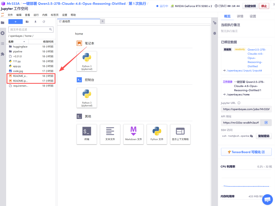Viewport: 275px width, 206px height.
Task: Open the 编辑 menu
Action: coord(19,15)
